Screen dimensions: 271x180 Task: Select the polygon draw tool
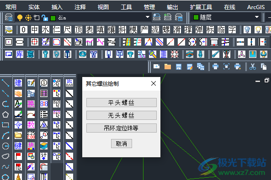coord(5,114)
